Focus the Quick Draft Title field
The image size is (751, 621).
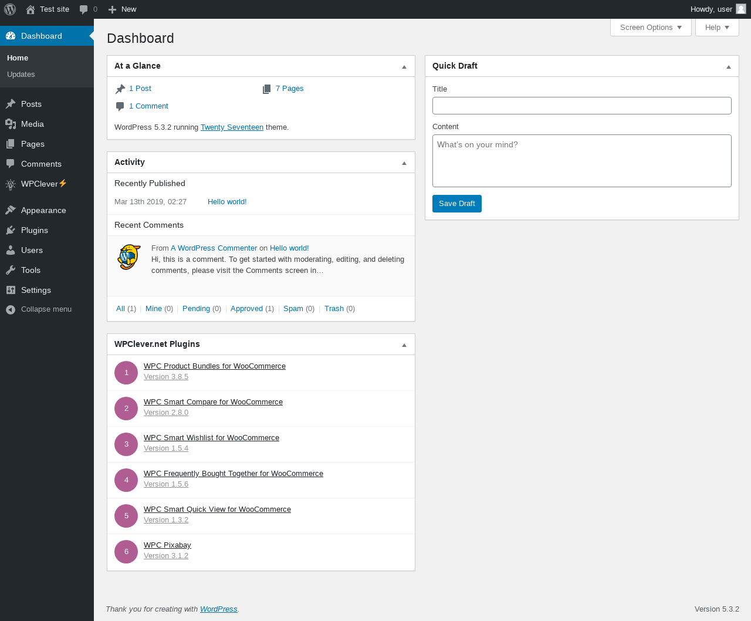[x=582, y=106]
